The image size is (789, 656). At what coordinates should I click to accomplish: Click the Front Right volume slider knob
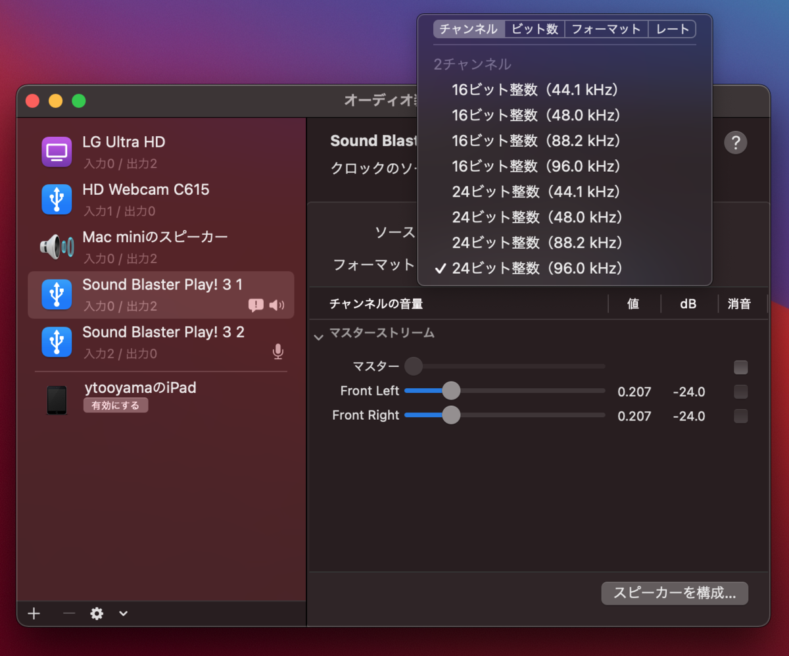pos(451,415)
